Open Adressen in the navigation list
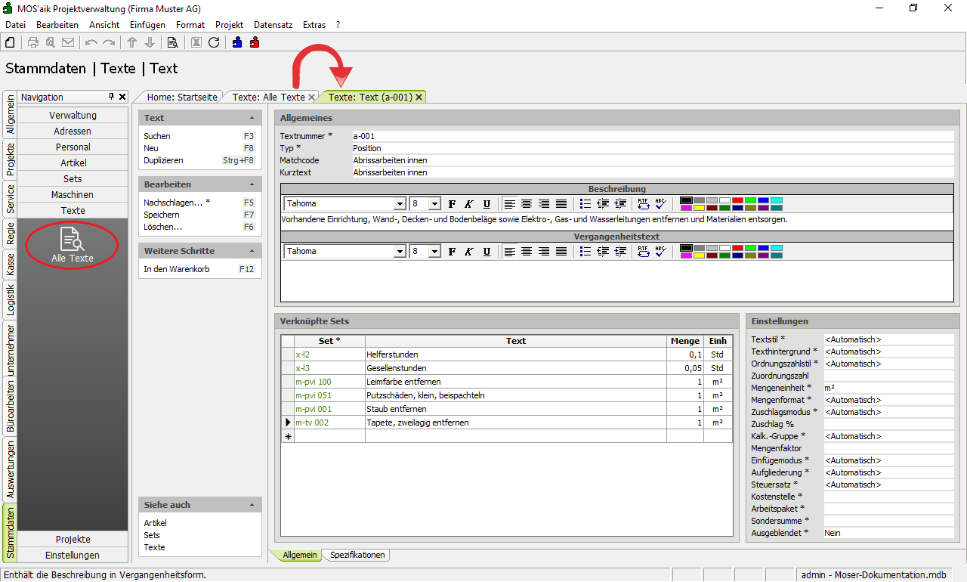967x582 pixels. coord(73,132)
